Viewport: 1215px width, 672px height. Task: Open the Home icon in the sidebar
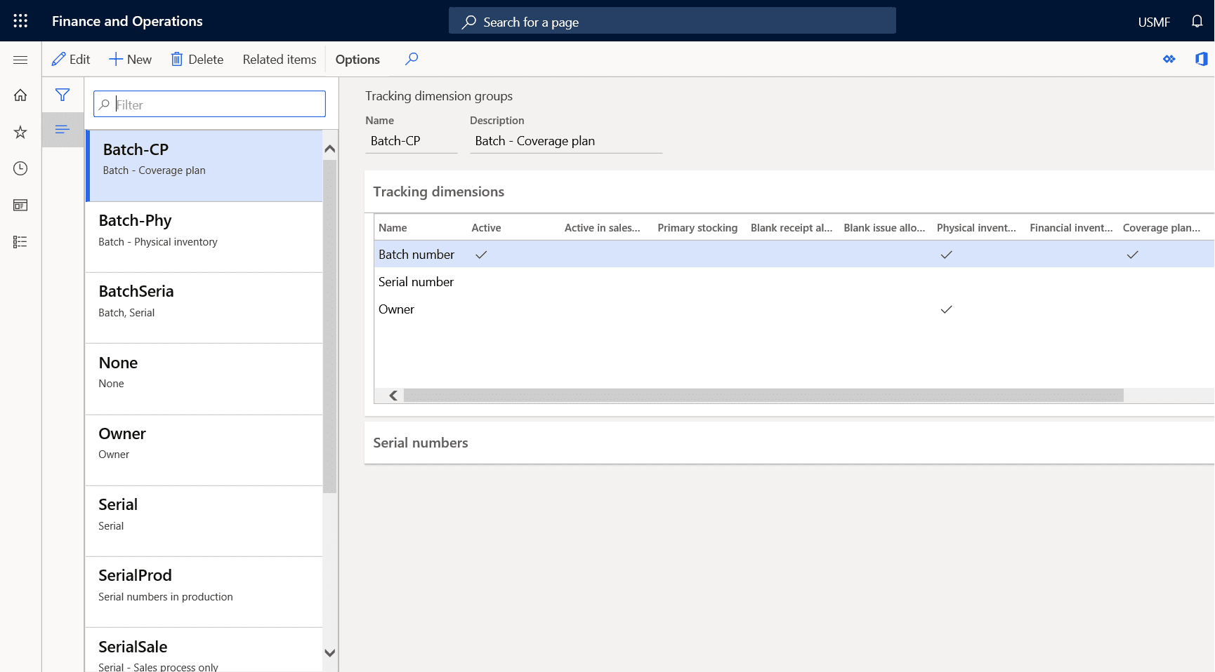tap(20, 95)
